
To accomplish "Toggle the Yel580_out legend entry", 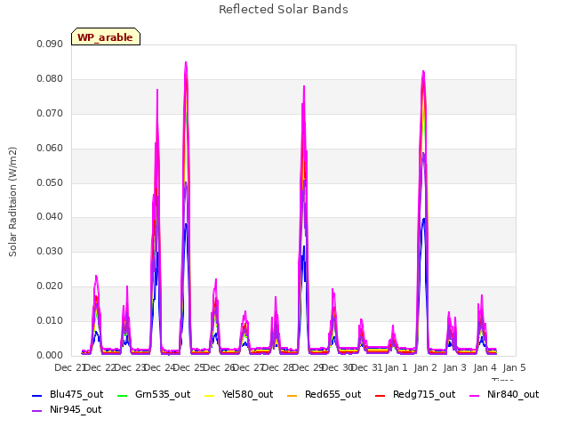I will click(239, 394).
